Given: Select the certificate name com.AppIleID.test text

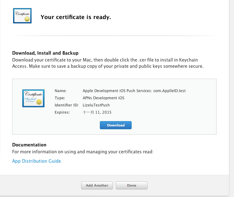Looking at the screenshot, I should point(169,91).
